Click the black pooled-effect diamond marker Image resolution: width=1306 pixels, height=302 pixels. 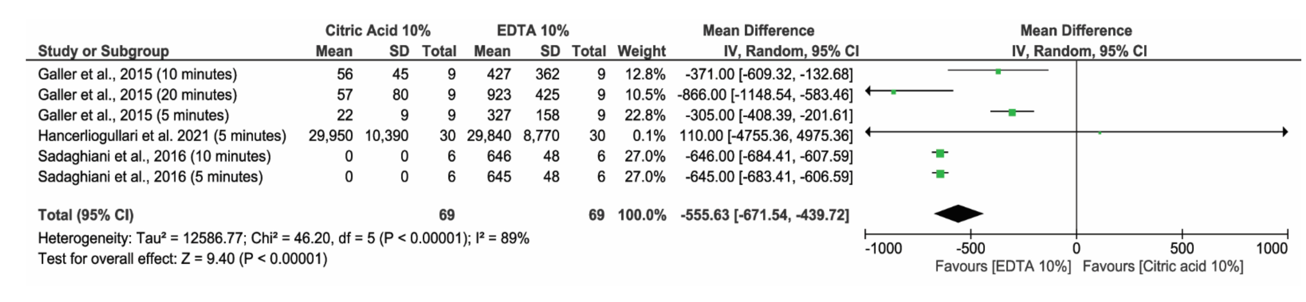[958, 213]
